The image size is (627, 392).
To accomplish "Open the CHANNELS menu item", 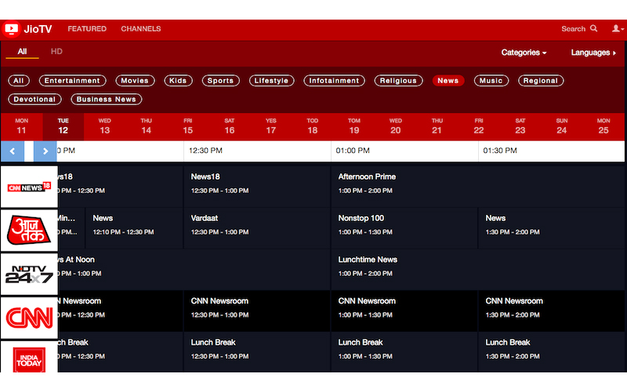I will [x=141, y=29].
